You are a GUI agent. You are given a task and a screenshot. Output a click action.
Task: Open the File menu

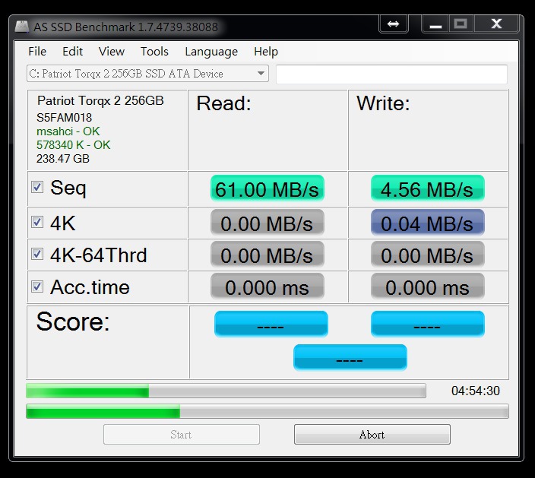(x=37, y=52)
